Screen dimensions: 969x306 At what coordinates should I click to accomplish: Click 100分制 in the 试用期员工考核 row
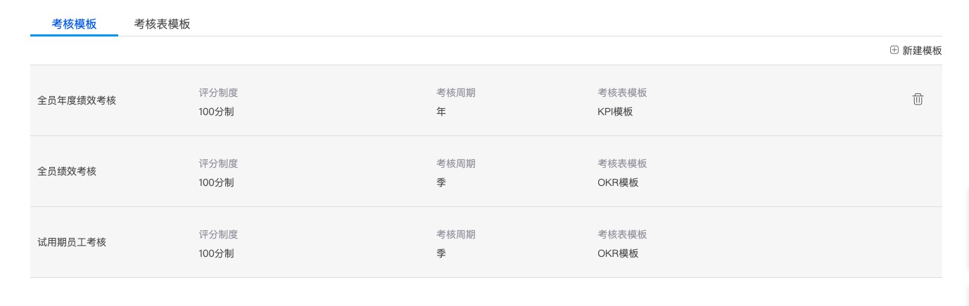click(216, 253)
